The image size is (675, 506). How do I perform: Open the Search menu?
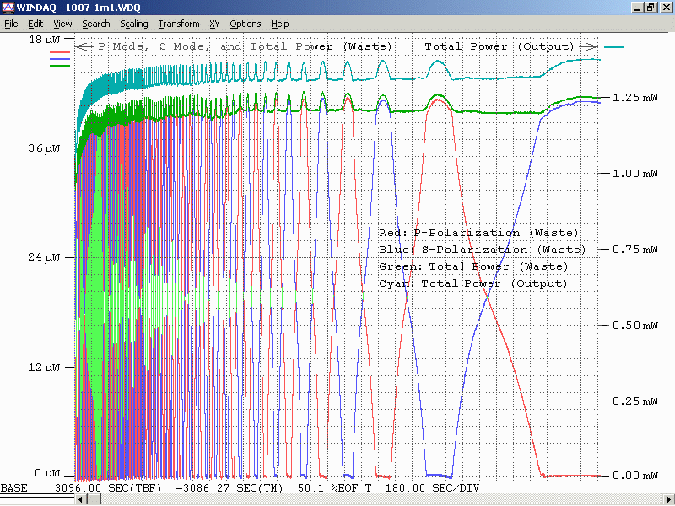click(96, 24)
